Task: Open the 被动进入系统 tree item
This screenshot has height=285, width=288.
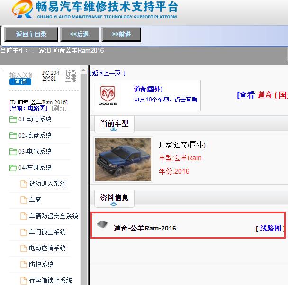Action: (47, 184)
